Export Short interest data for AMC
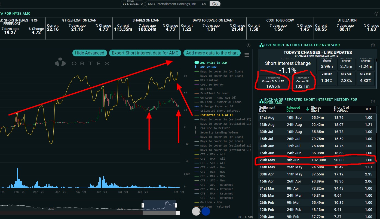This screenshot has width=380, height=219. pyautogui.click(x=145, y=53)
